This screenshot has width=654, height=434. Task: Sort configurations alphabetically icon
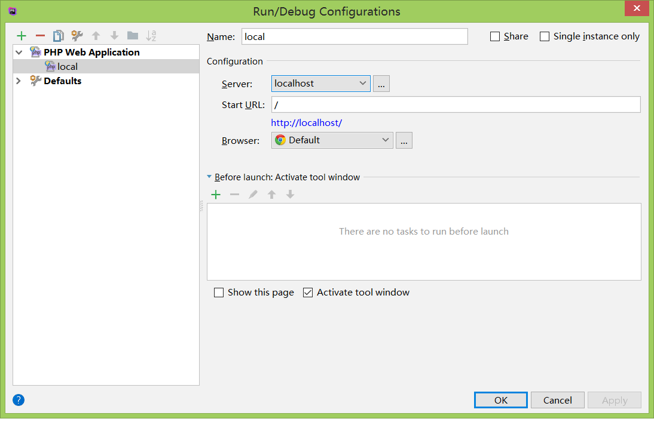(151, 36)
